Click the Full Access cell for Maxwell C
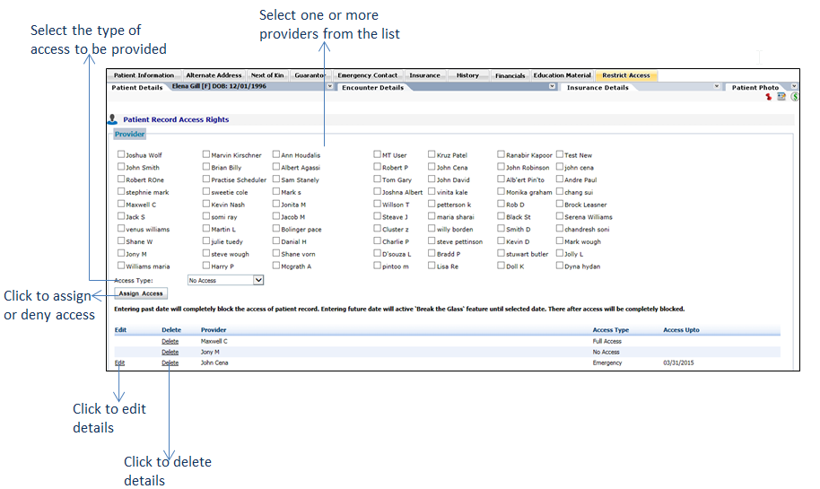The width and height of the screenshot is (820, 489). [606, 341]
